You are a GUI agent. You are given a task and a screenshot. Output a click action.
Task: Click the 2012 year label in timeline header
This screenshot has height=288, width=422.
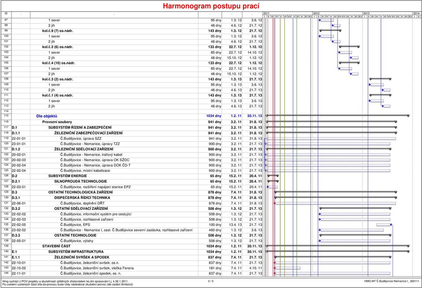tap(316, 13)
